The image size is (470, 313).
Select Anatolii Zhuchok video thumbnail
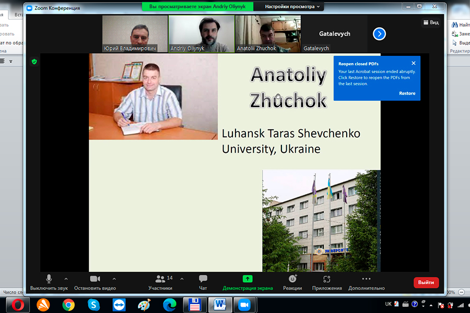[x=268, y=34]
